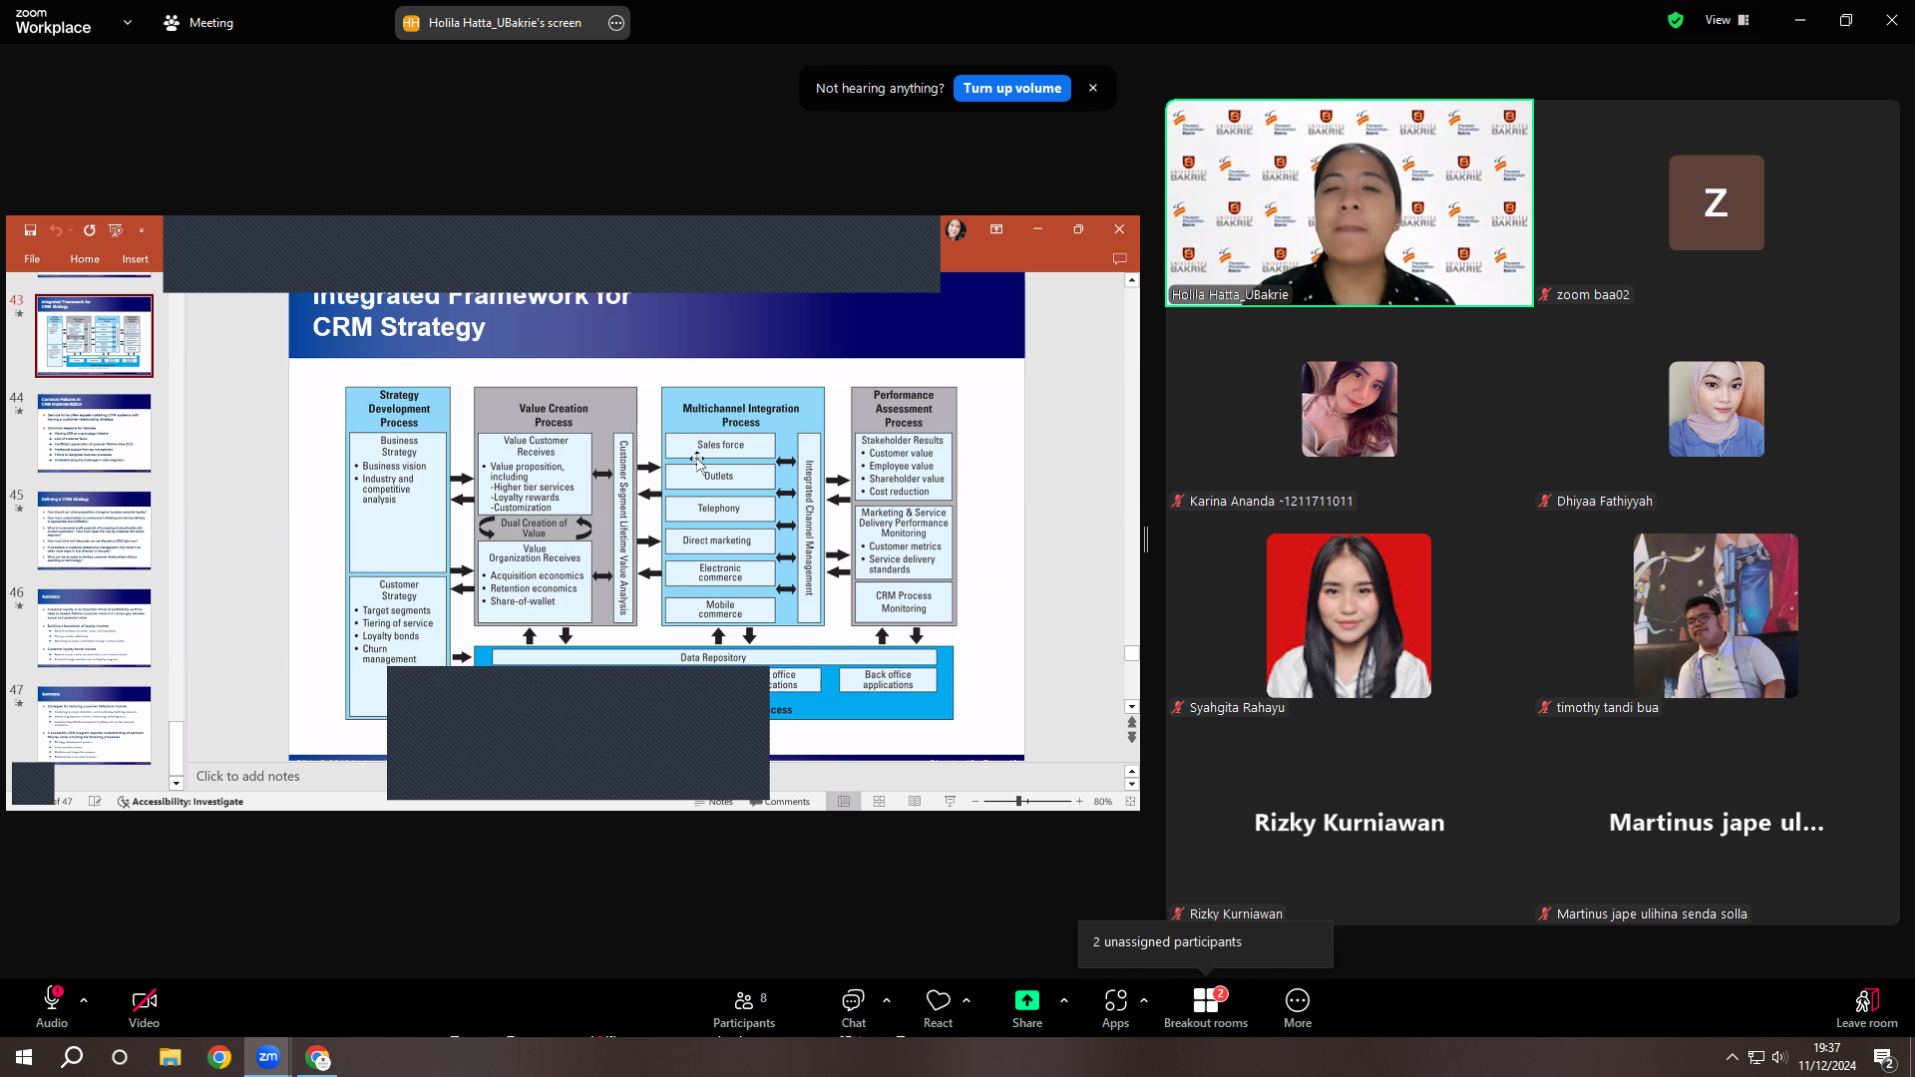1915x1077 pixels.
Task: Switch to the Home ribbon tab
Action: coord(85,259)
